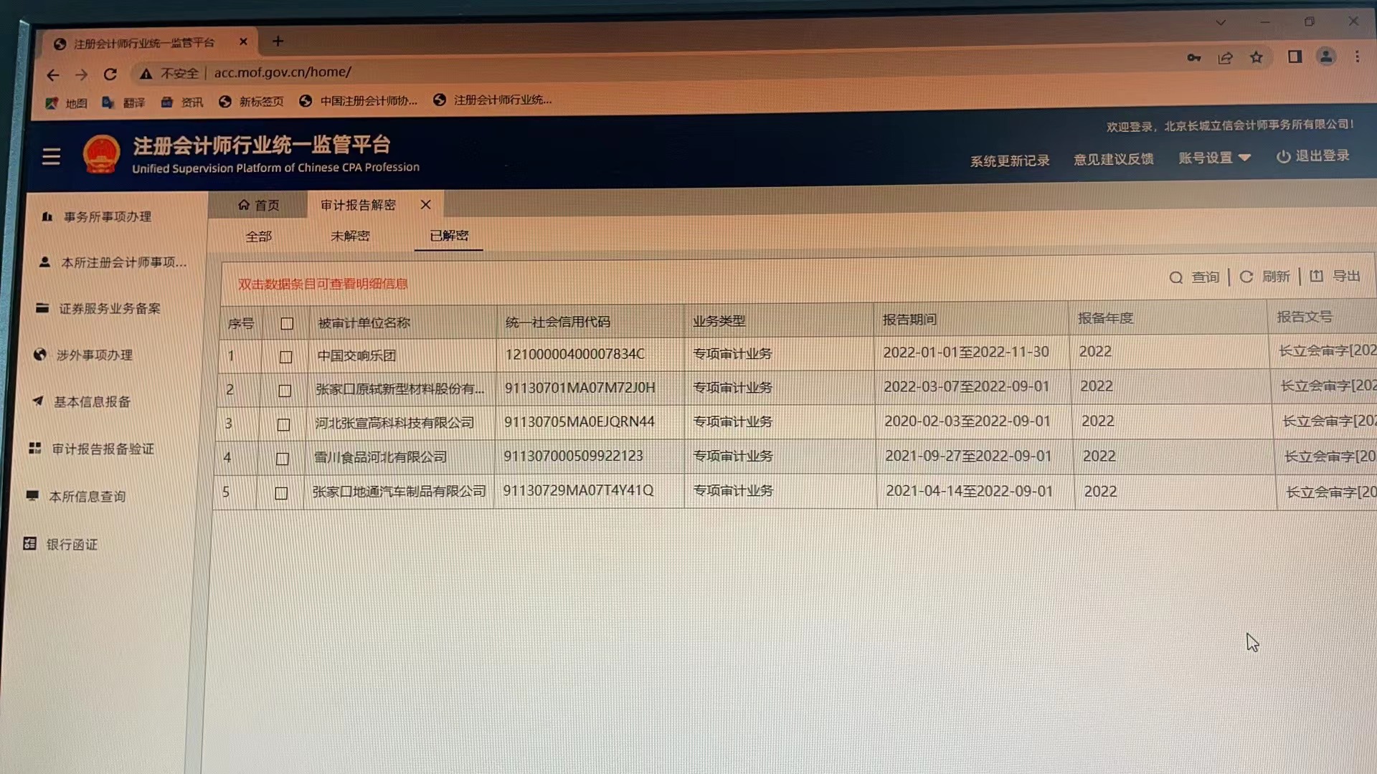Switch to the 未解密 tab
1377x774 pixels.
click(x=350, y=236)
